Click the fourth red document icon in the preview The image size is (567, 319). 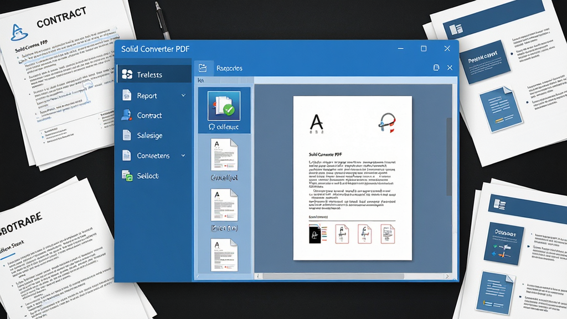(x=388, y=234)
